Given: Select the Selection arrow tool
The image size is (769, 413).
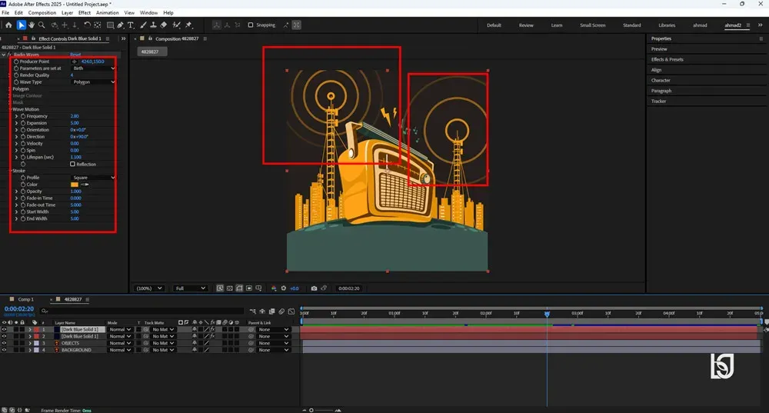Looking at the screenshot, I should click(x=21, y=25).
